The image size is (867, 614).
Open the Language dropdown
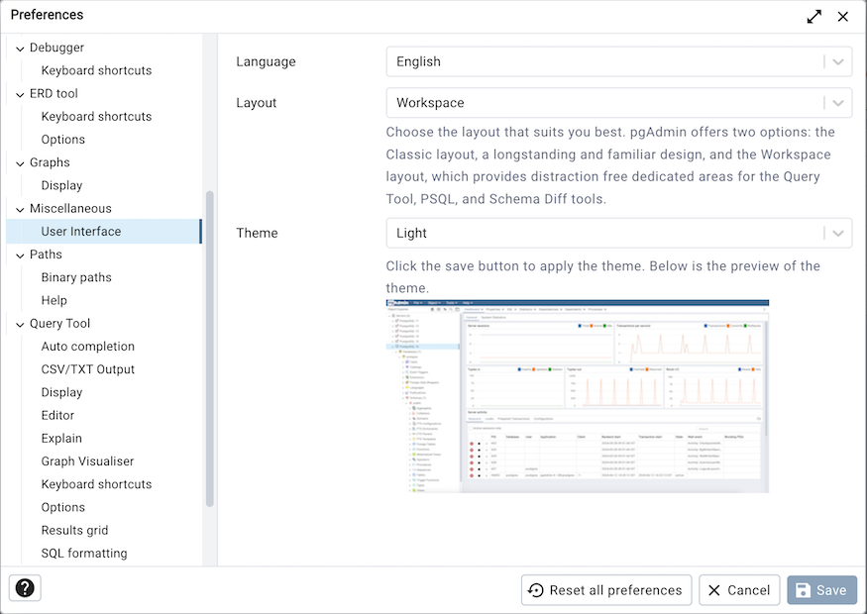coord(618,61)
